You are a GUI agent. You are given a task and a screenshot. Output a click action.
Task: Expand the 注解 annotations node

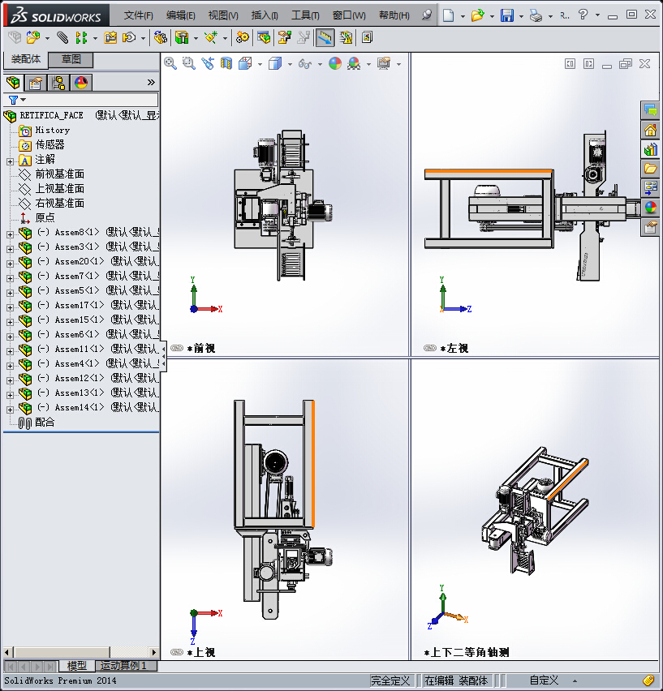tap(10, 161)
